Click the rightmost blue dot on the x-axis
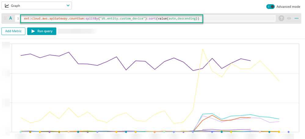Viewport: 305px width, 139px height. (x=289, y=132)
